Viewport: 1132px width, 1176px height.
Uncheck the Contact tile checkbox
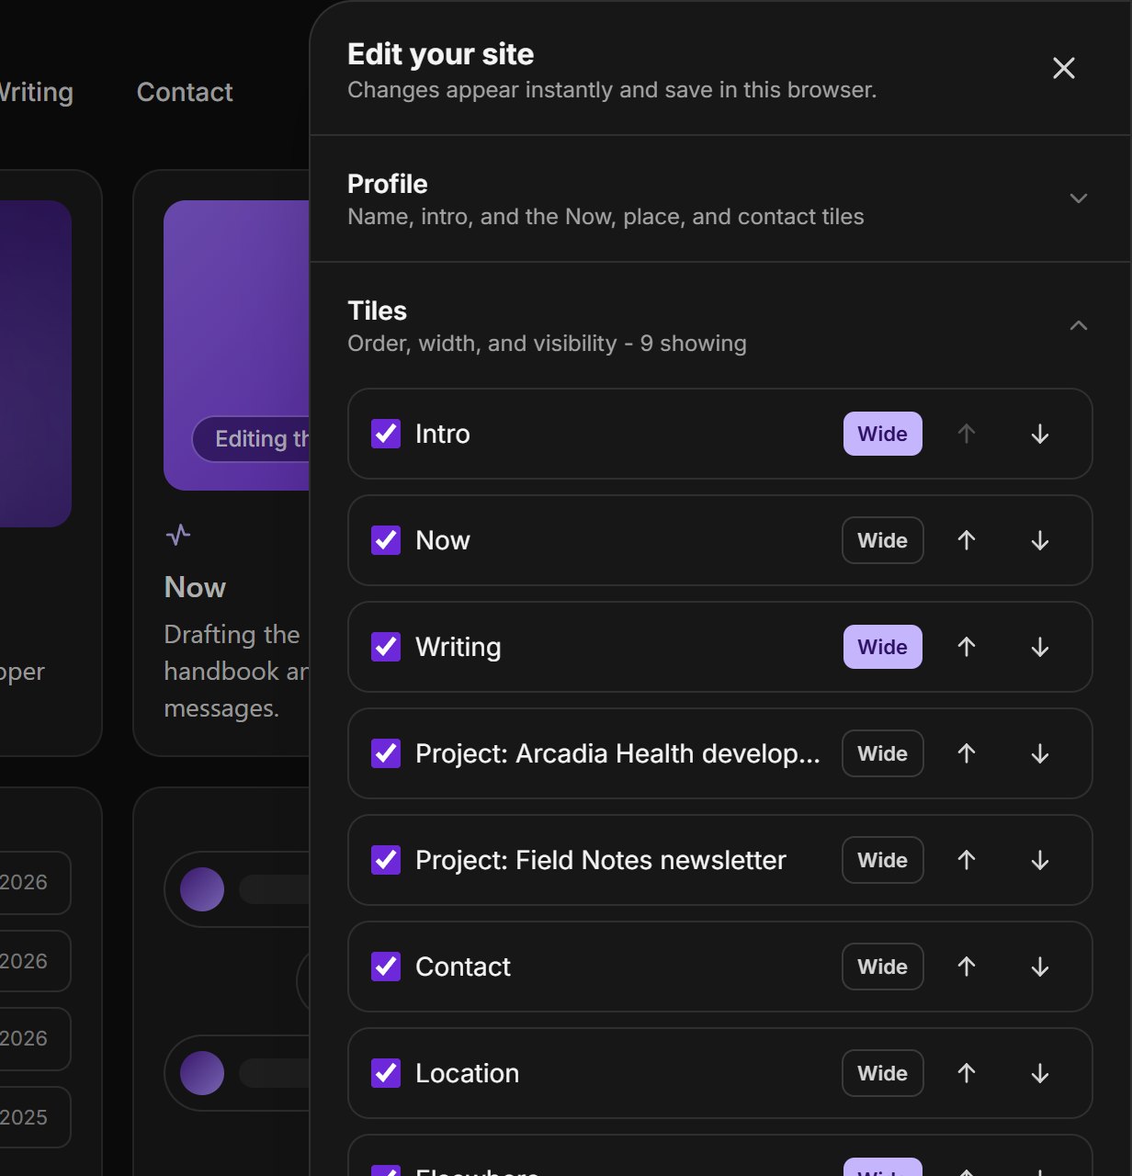point(386,967)
